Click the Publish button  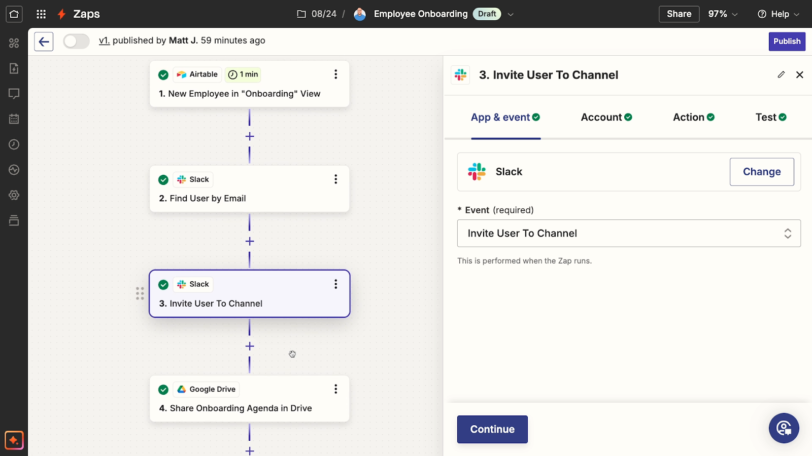787,42
